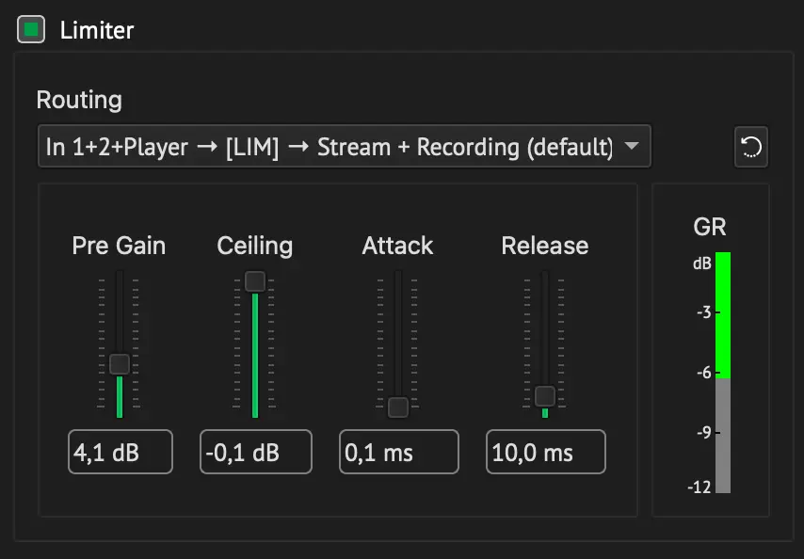Image resolution: width=804 pixels, height=559 pixels.
Task: Click the dB unit label on GR meter
Action: [702, 264]
